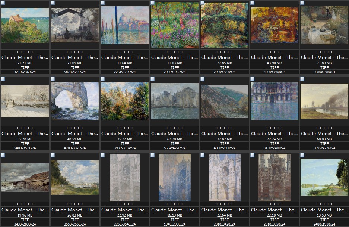Select the "3430x2030x24" resolution text

25,224
